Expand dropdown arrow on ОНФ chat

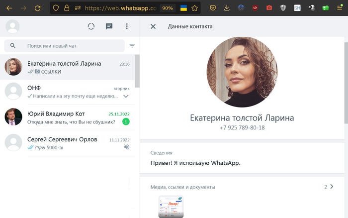coord(126,96)
